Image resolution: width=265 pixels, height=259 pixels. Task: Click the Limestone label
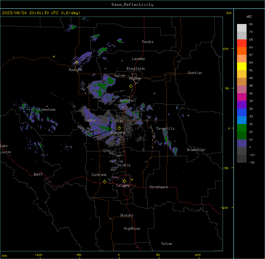point(47,110)
